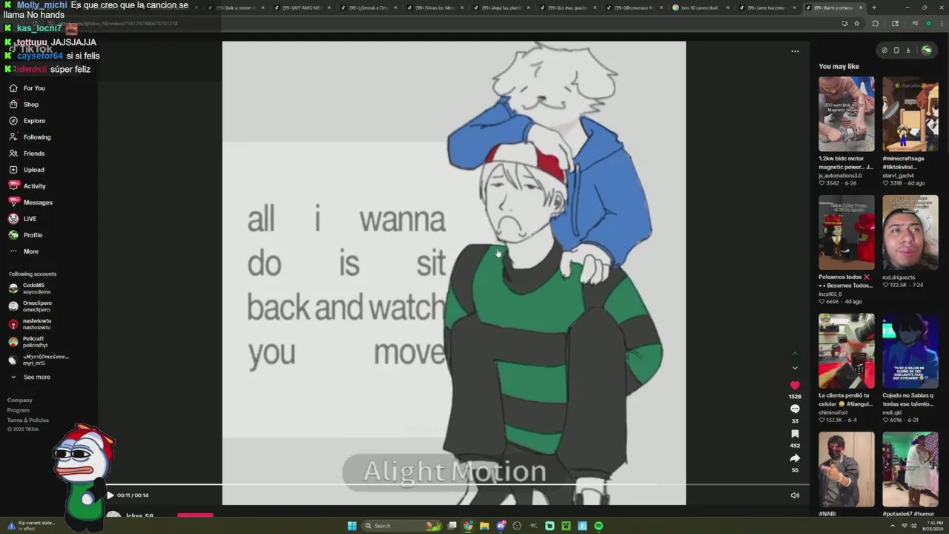The width and height of the screenshot is (949, 534).
Task: Open the #putaxis67 #humor recommended video
Action: point(910,469)
